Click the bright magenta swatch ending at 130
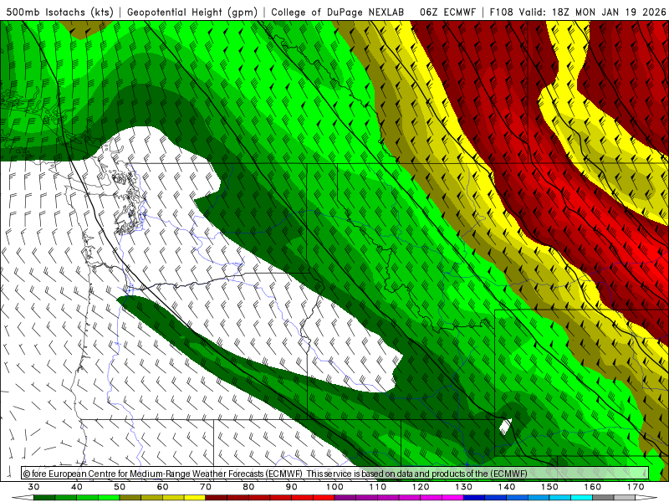 point(453,498)
